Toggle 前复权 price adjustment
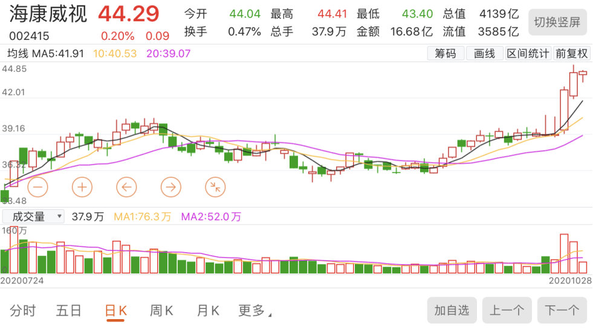This screenshot has height=333, width=593. (571, 53)
